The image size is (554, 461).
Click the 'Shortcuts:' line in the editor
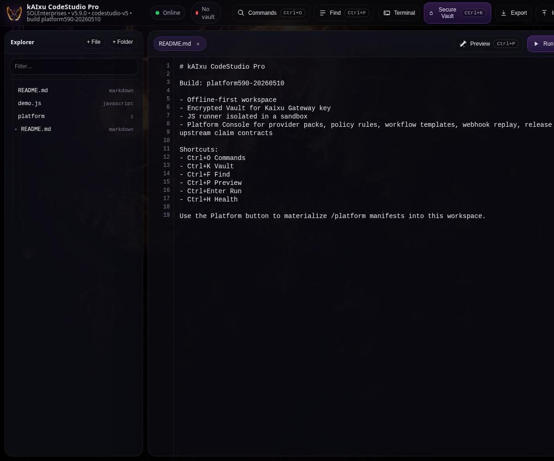[x=199, y=150]
